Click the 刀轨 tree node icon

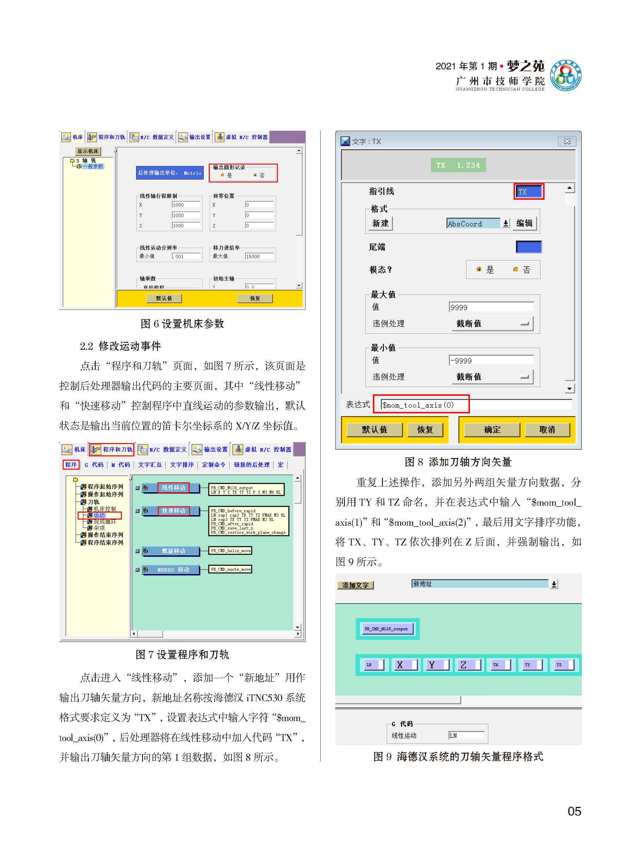tap(83, 502)
